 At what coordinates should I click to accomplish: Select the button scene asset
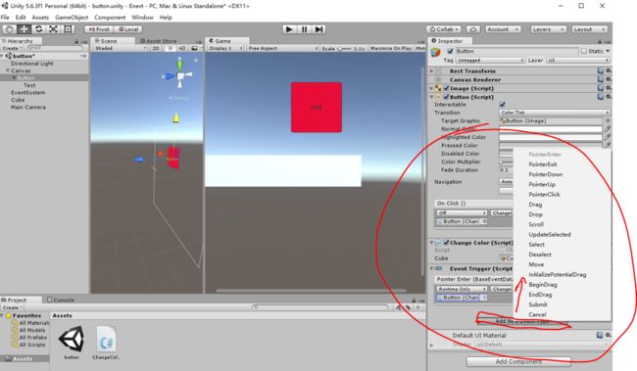click(72, 343)
